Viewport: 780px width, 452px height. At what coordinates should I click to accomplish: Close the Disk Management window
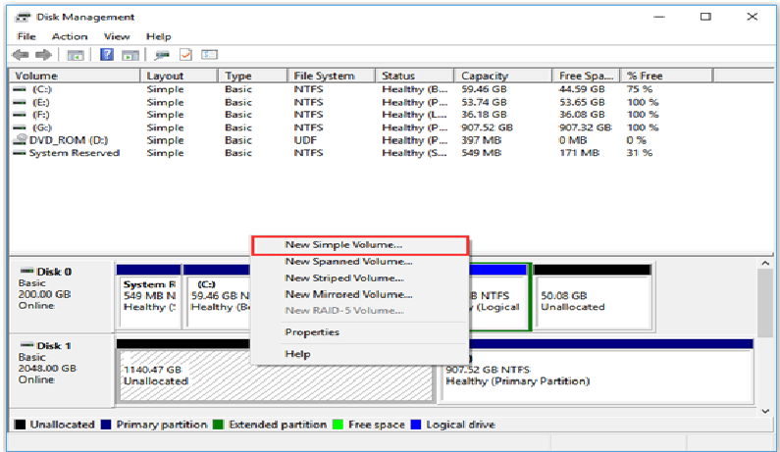[x=753, y=17]
